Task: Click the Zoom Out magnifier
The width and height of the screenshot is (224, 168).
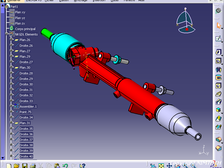Action: [x=193, y=166]
